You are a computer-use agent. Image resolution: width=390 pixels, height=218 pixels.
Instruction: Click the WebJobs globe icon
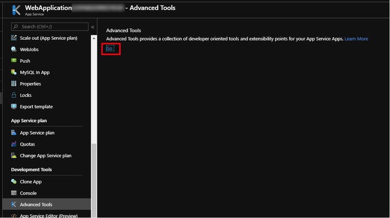tap(14, 49)
